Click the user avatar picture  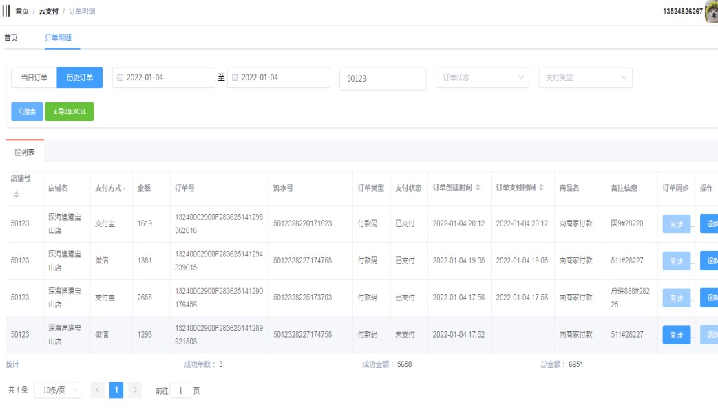point(711,12)
